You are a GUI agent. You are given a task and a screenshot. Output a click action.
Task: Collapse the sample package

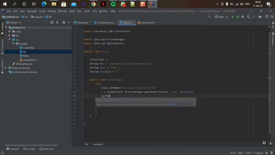[x=13, y=43]
